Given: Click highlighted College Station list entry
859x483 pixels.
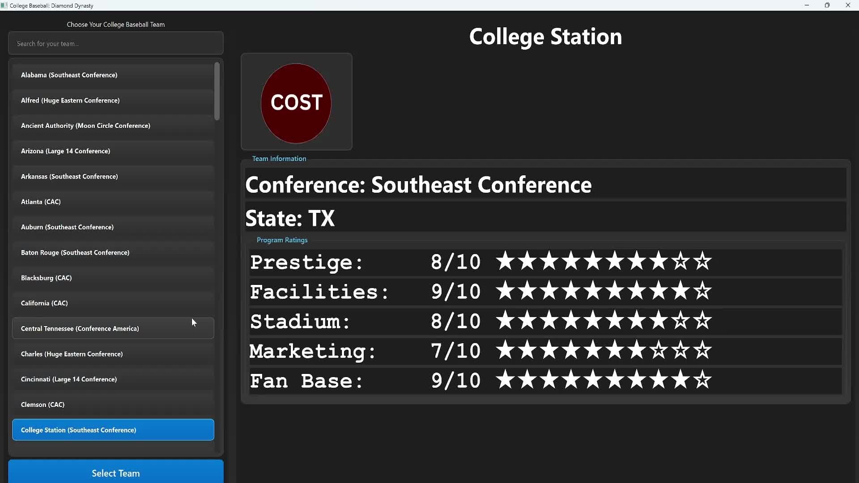Looking at the screenshot, I should tap(113, 430).
